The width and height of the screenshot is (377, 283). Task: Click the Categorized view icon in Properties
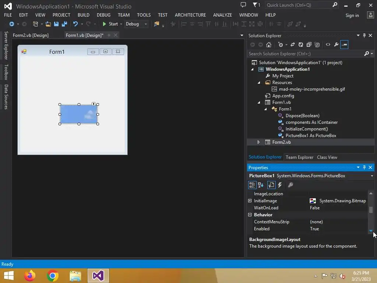coord(252,185)
